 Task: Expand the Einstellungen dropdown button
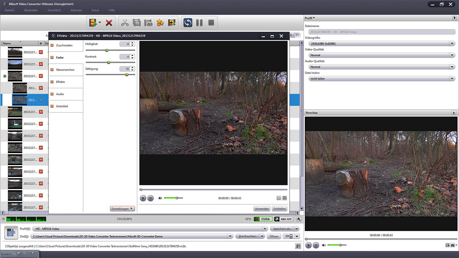pyautogui.click(x=122, y=209)
